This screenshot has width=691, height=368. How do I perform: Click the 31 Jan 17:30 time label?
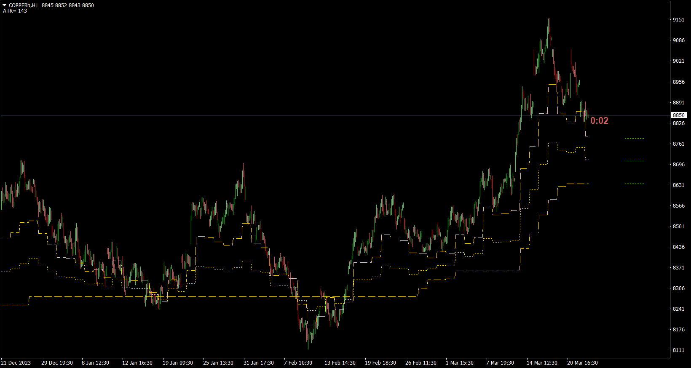(259, 363)
